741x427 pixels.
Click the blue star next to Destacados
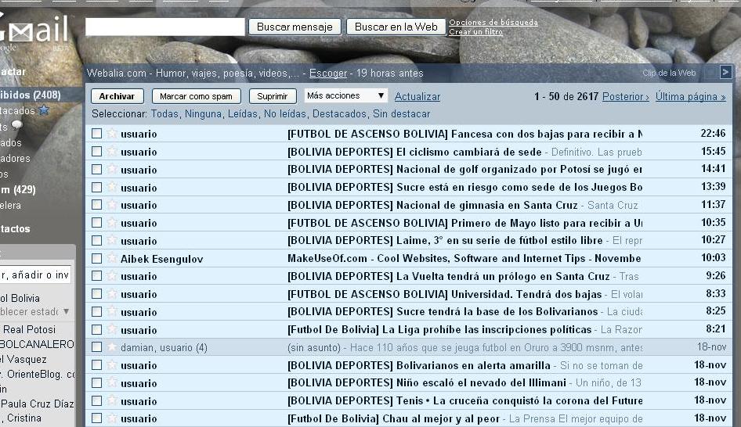(44, 110)
